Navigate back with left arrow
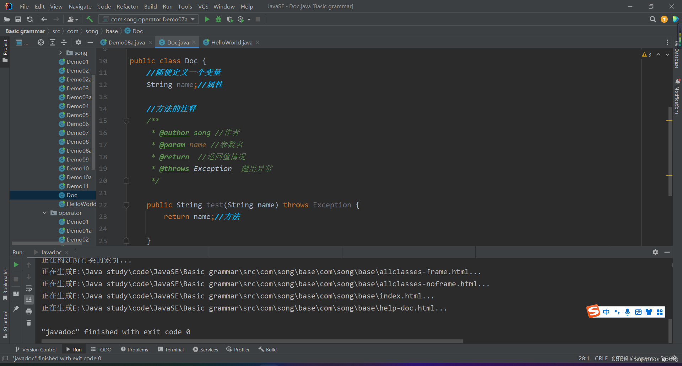Viewport: 682px width, 366px height. click(x=44, y=19)
